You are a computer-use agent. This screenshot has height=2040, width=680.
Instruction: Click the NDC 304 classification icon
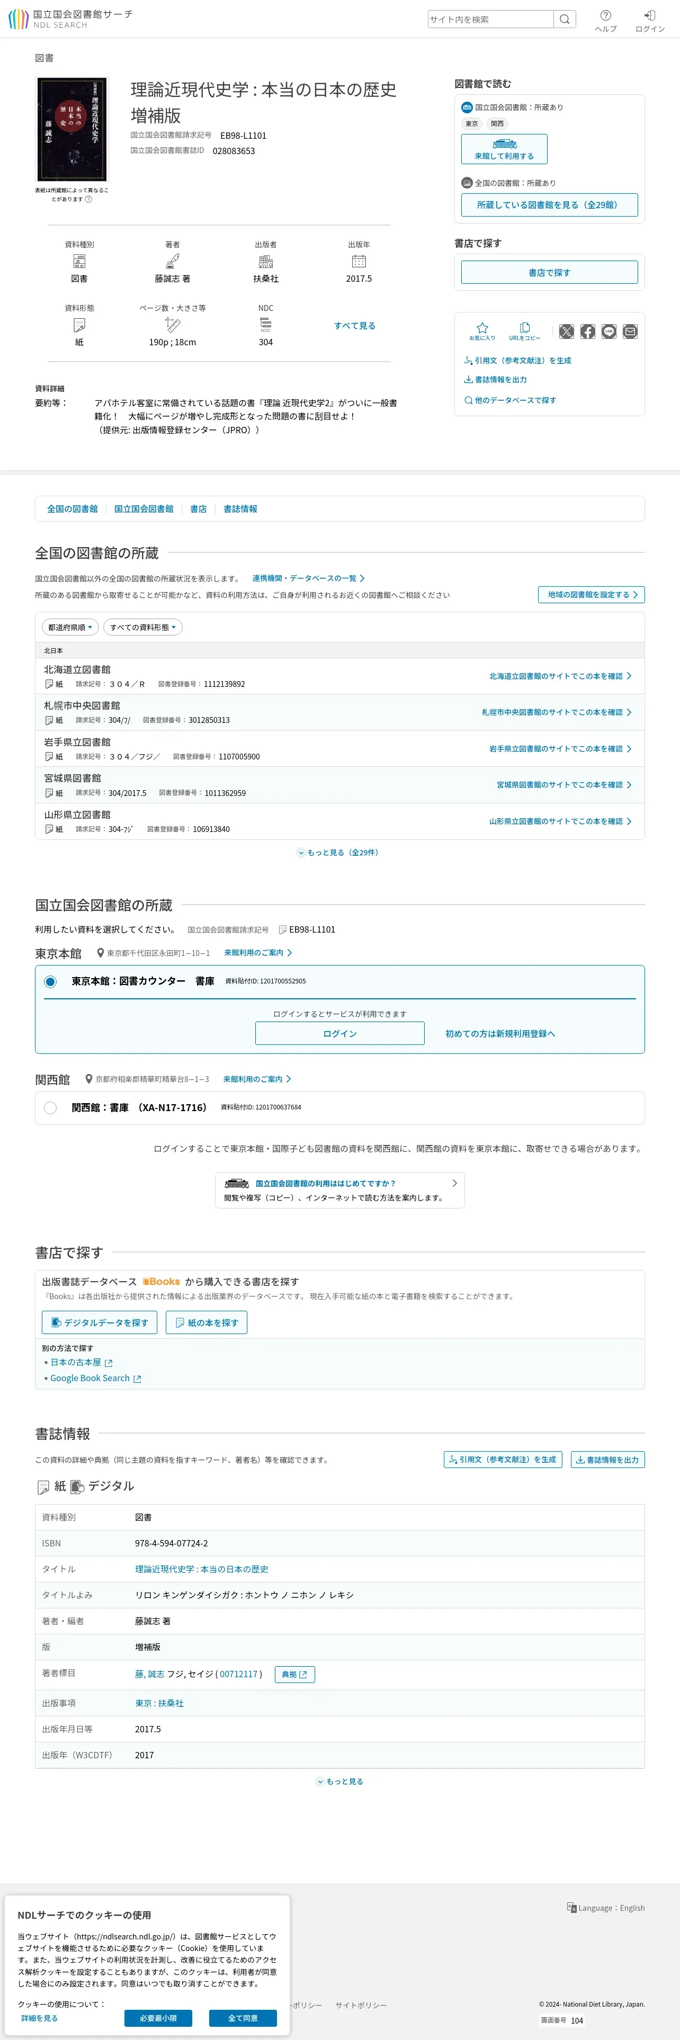[x=266, y=325]
